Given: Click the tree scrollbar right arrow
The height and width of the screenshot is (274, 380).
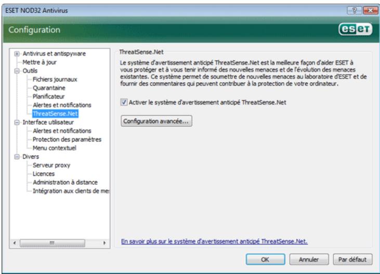Looking at the screenshot, I should (x=104, y=243).
